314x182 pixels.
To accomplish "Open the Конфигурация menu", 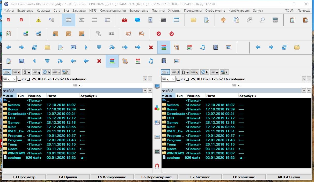I will (239, 11).
